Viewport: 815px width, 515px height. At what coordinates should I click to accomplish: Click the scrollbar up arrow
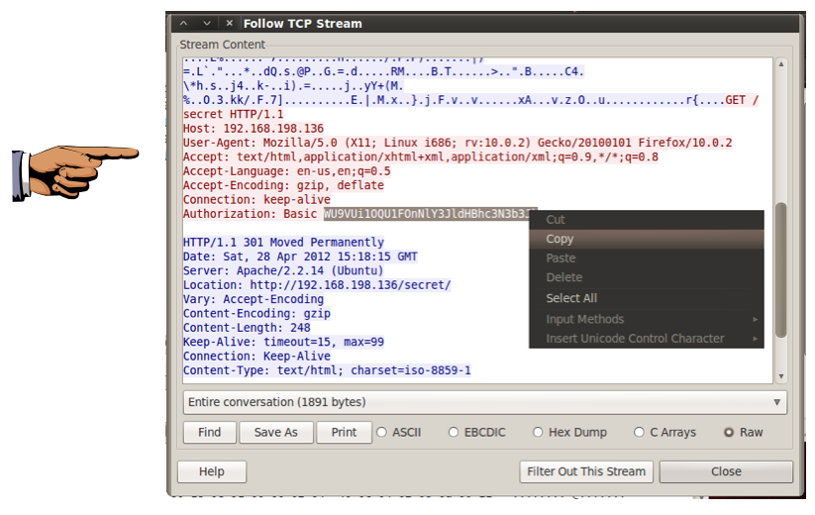point(780,64)
